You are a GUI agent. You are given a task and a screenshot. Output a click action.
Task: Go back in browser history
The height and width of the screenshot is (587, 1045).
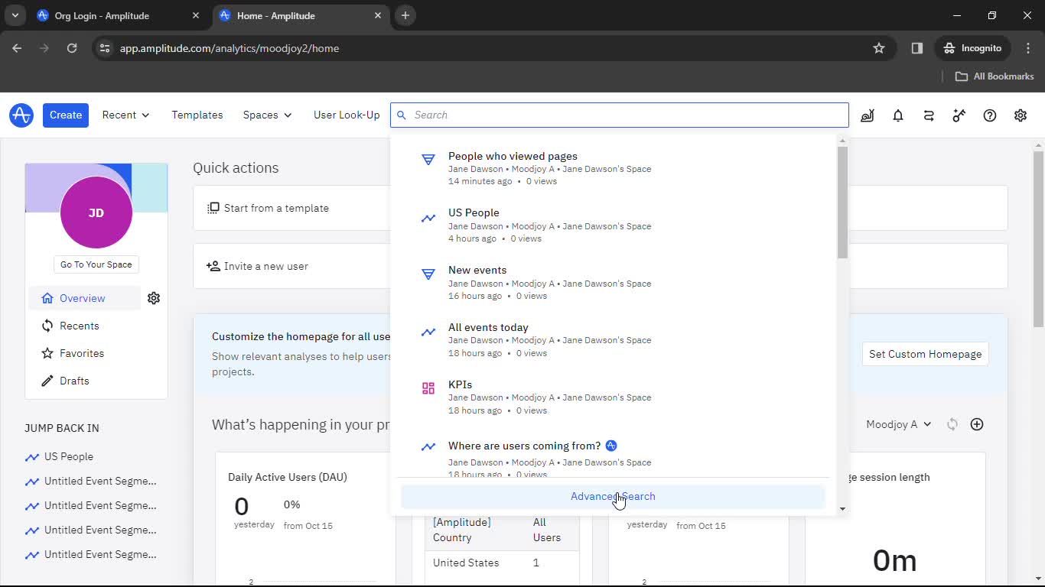click(17, 48)
